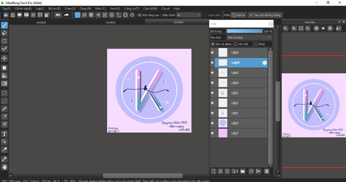This screenshot has width=346, height=182.
Task: Choose the Text tool
Action: tap(4, 134)
